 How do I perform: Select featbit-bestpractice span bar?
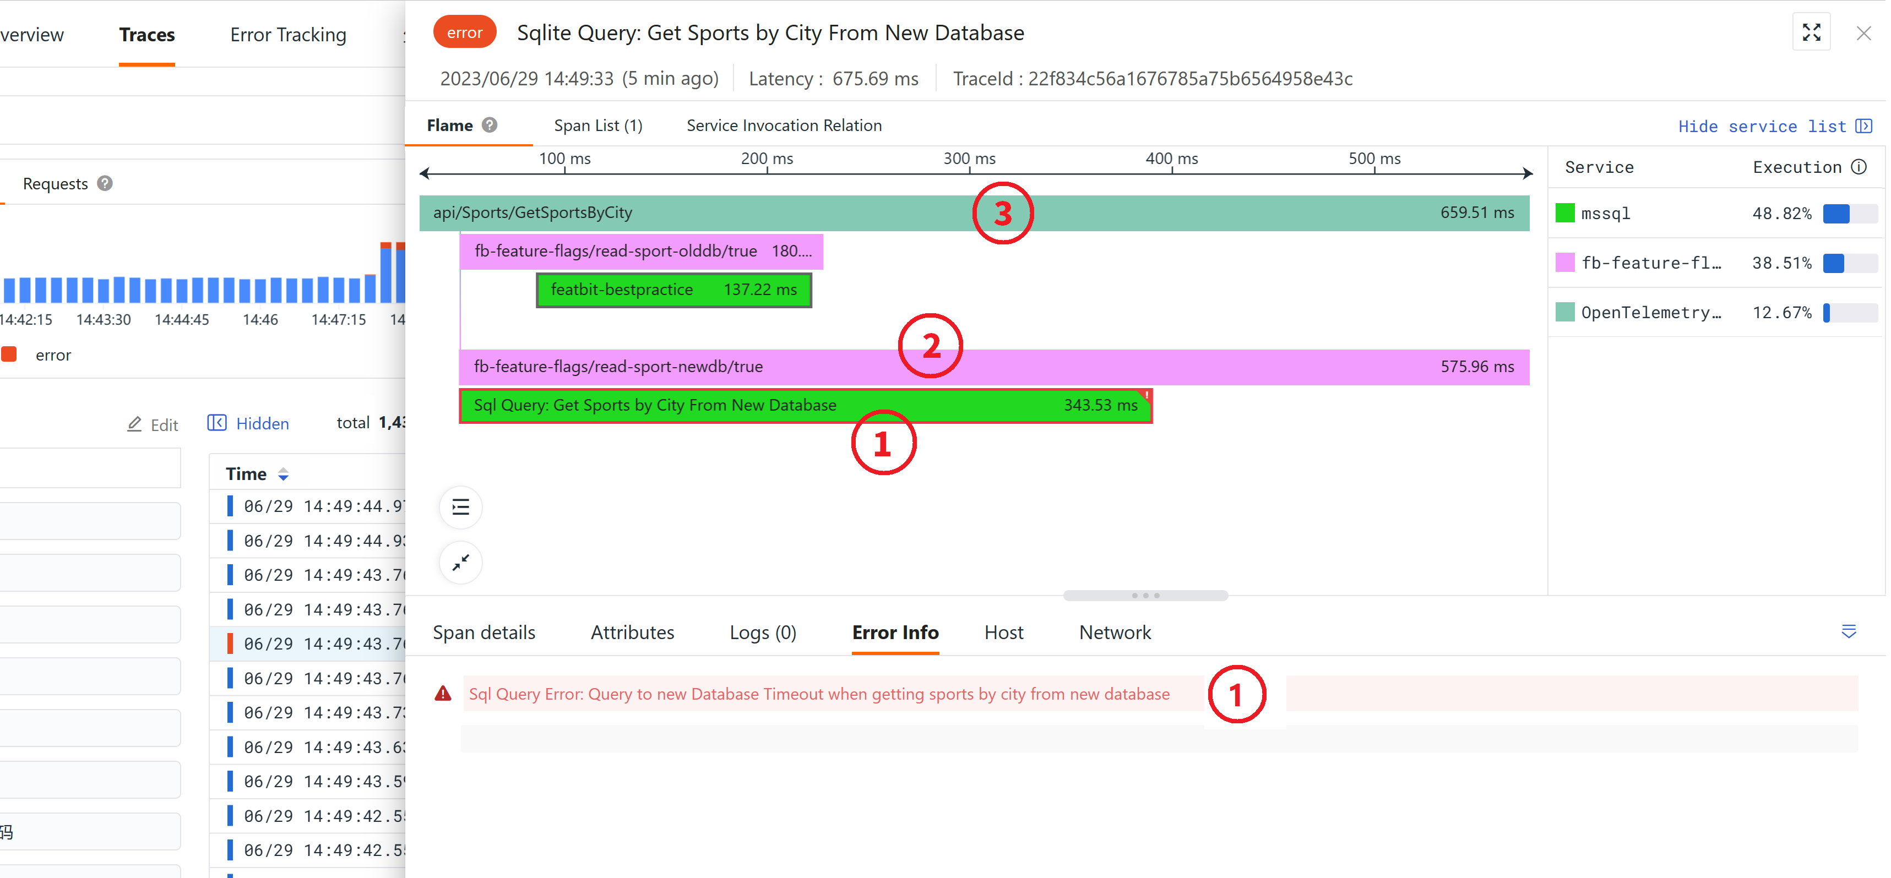[674, 290]
